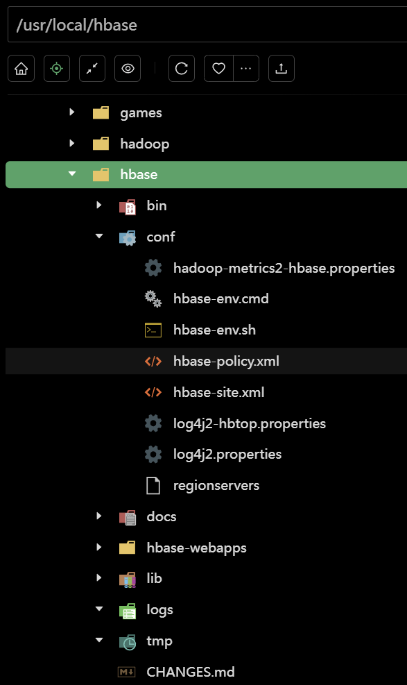Collapse the hbase folder
The width and height of the screenshot is (407, 685).
click(72, 174)
